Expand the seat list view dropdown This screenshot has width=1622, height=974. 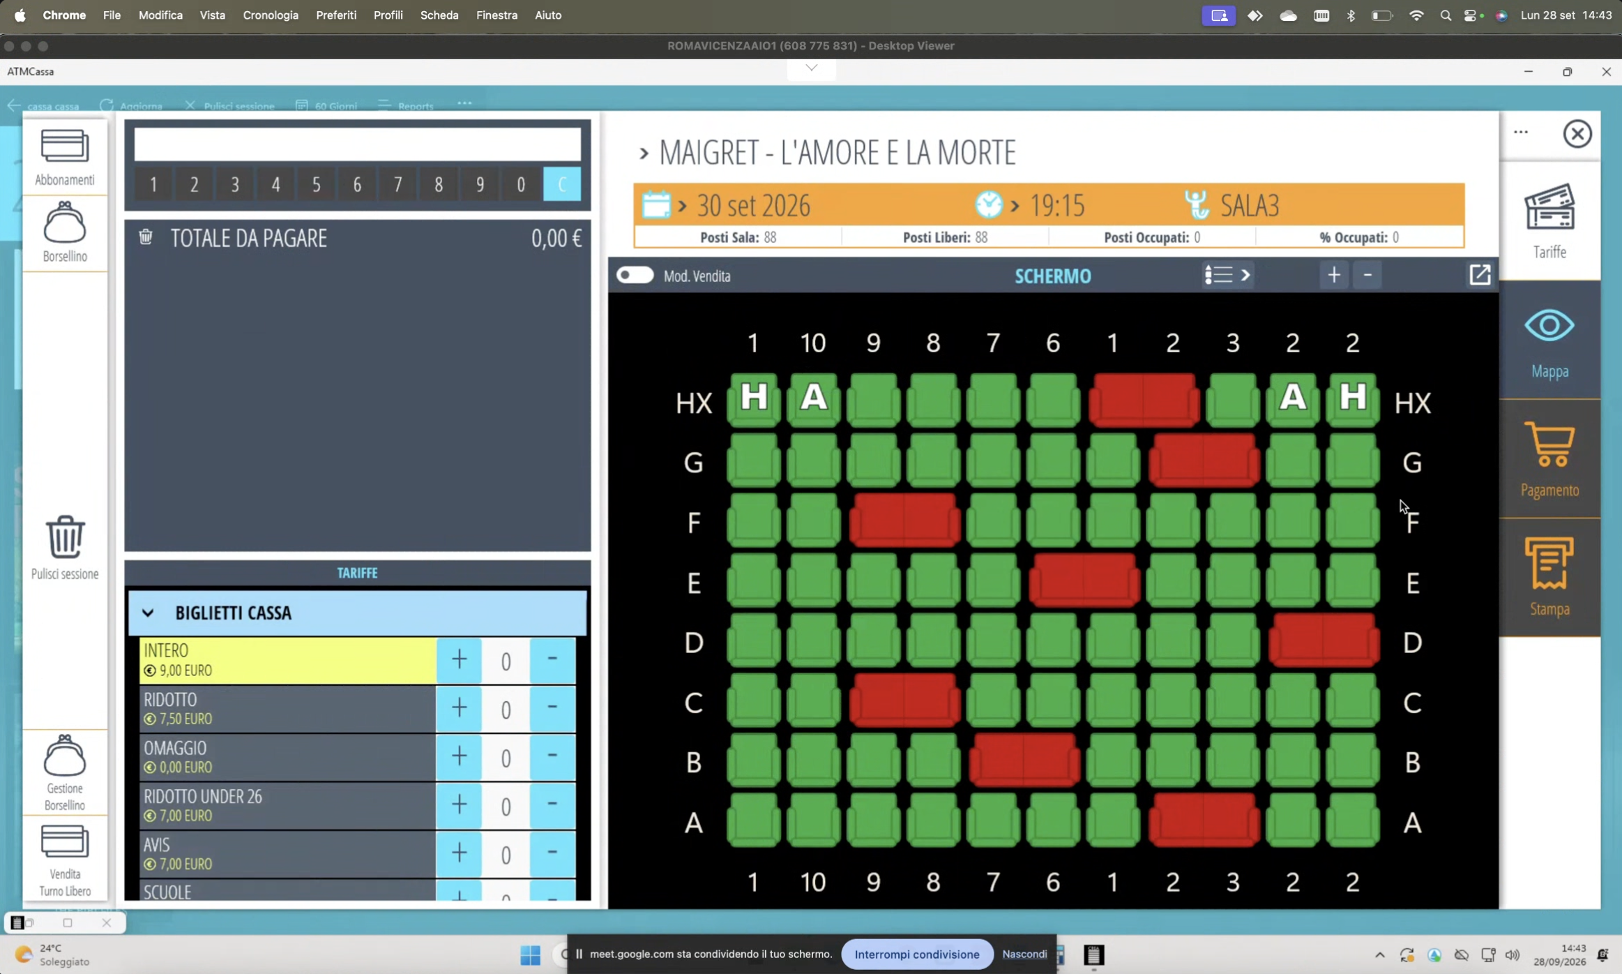[x=1228, y=275]
